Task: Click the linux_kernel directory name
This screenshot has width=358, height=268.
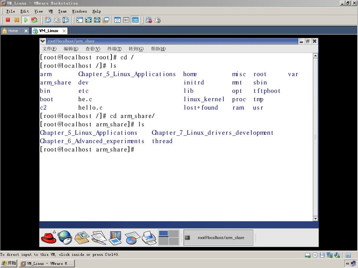Action: (204, 99)
